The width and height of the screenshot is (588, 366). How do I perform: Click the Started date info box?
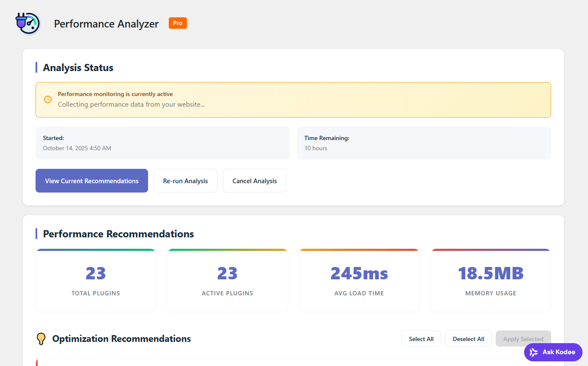point(162,143)
